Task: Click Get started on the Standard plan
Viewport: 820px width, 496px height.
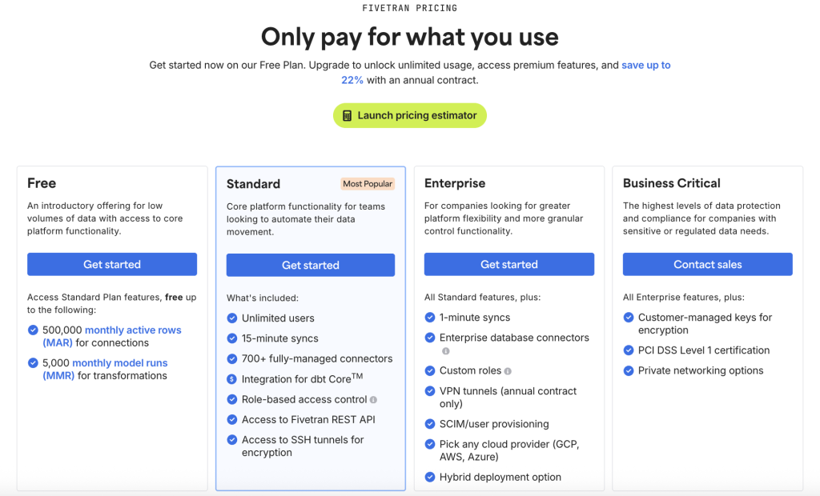Action: point(311,266)
